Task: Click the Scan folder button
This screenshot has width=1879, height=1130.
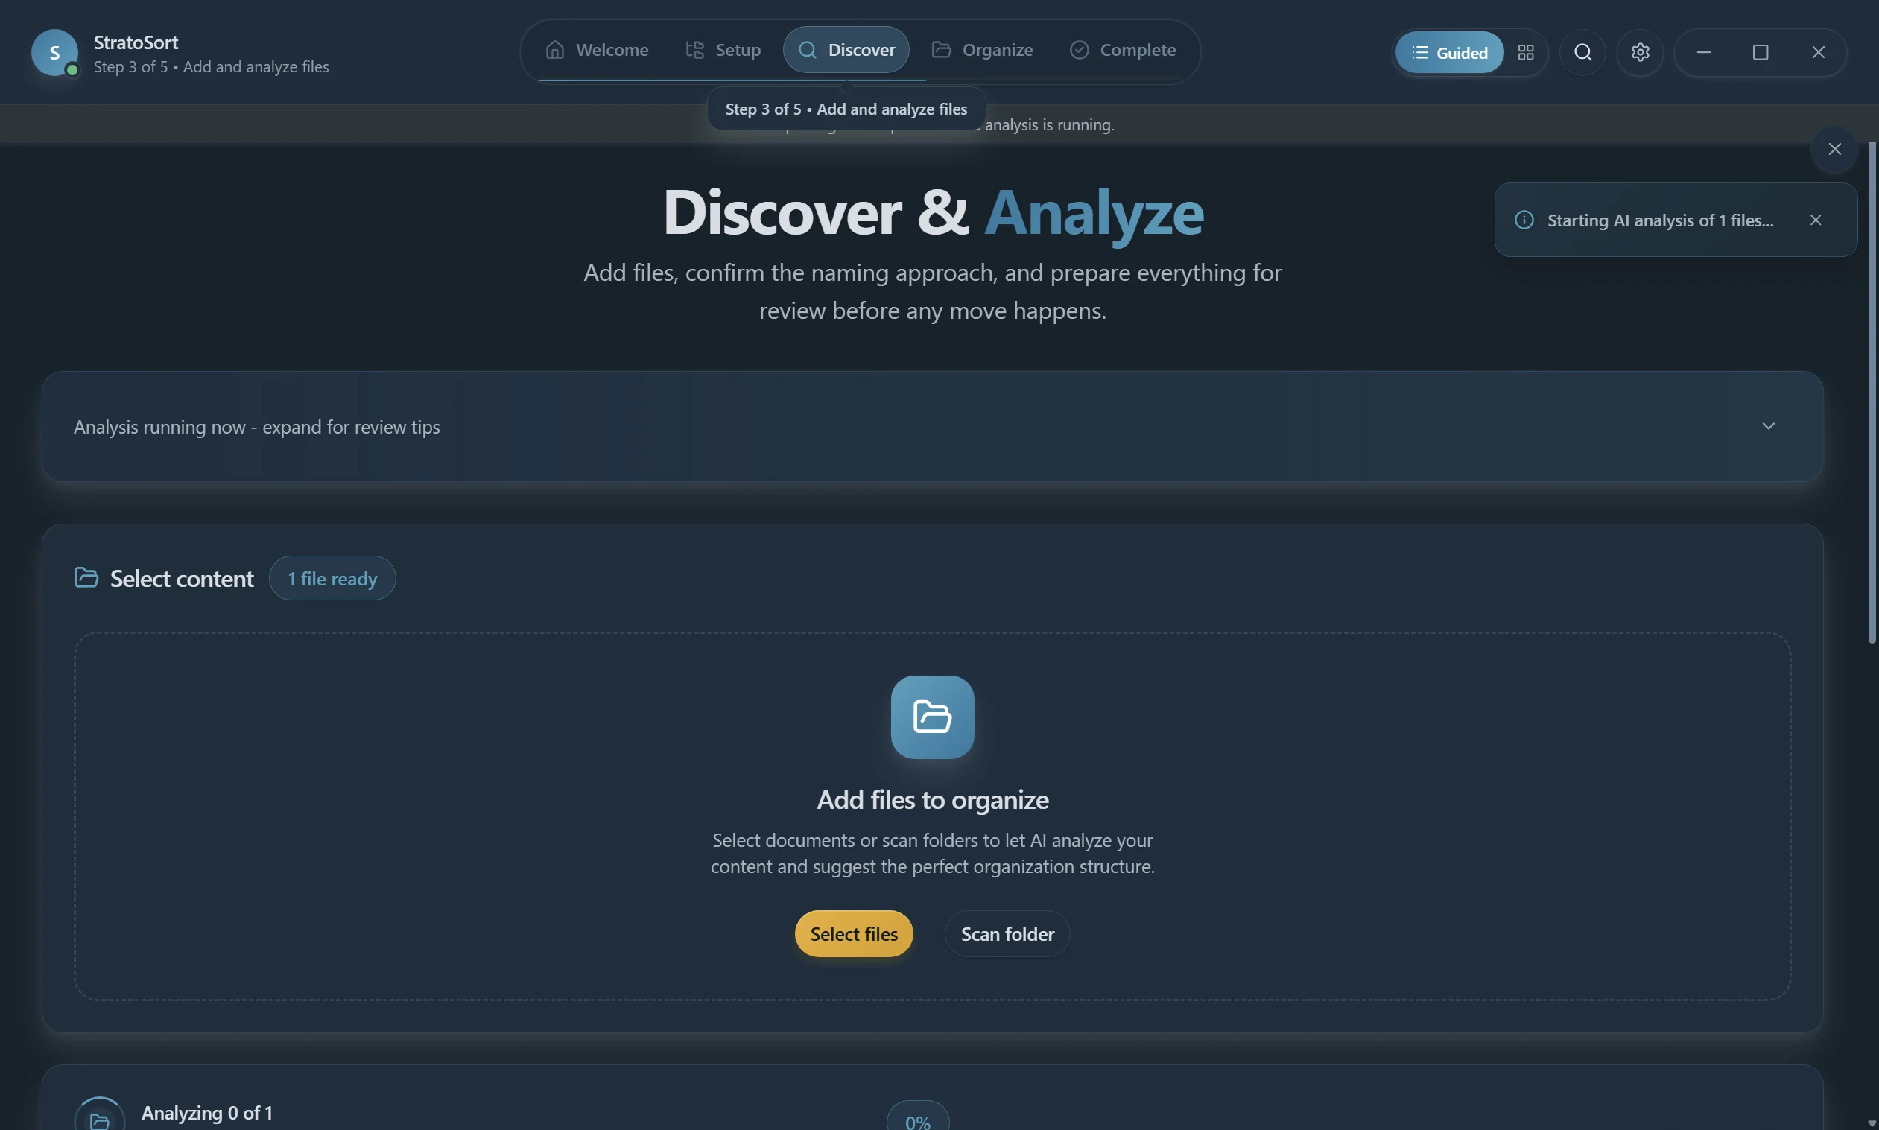Action: pyautogui.click(x=1007, y=933)
